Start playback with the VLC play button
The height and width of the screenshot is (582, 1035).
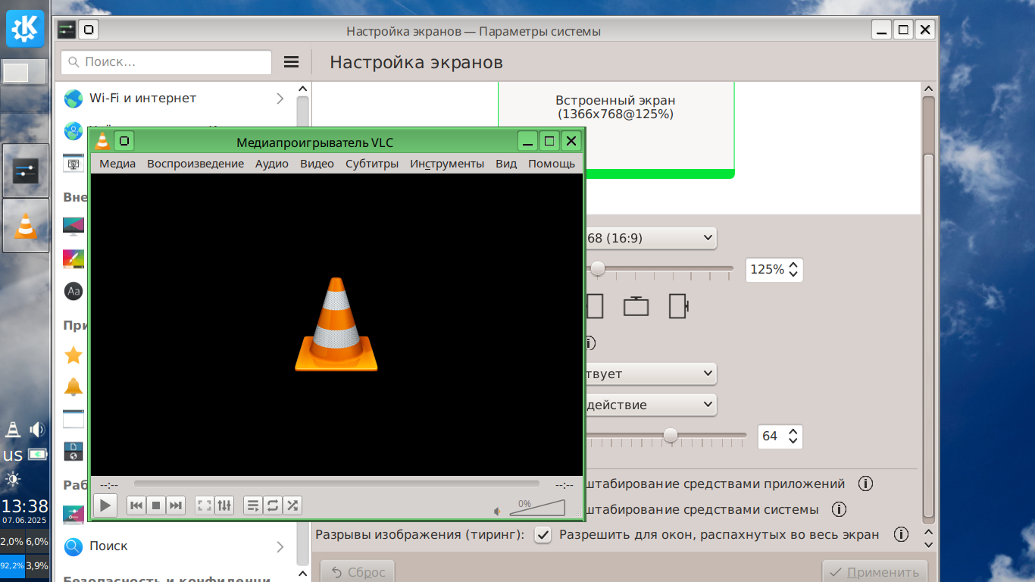point(105,505)
